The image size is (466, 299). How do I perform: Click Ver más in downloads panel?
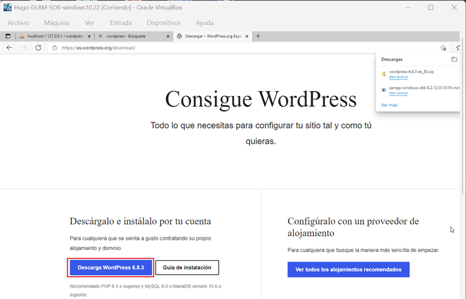[x=389, y=105]
